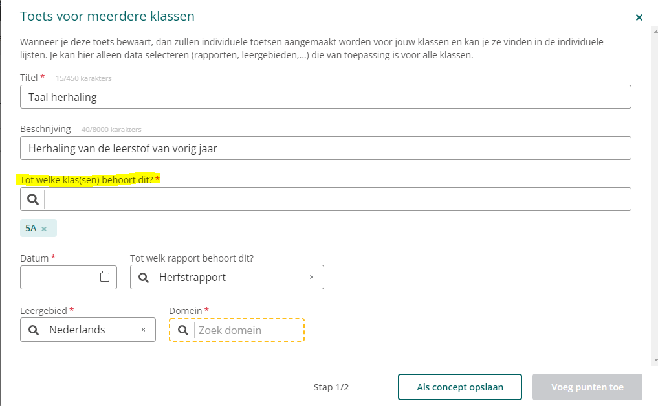This screenshot has height=406, width=658.
Task: Click the scrollbar down arrow
Action: (655, 360)
